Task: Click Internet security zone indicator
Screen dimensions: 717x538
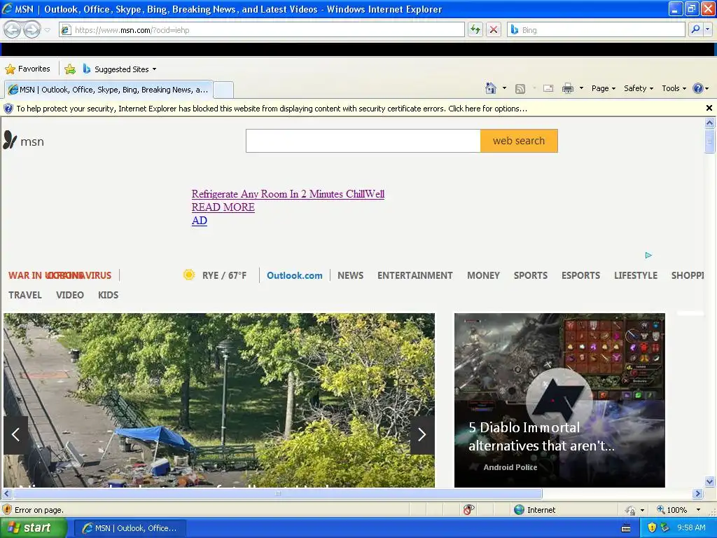Action: point(534,510)
